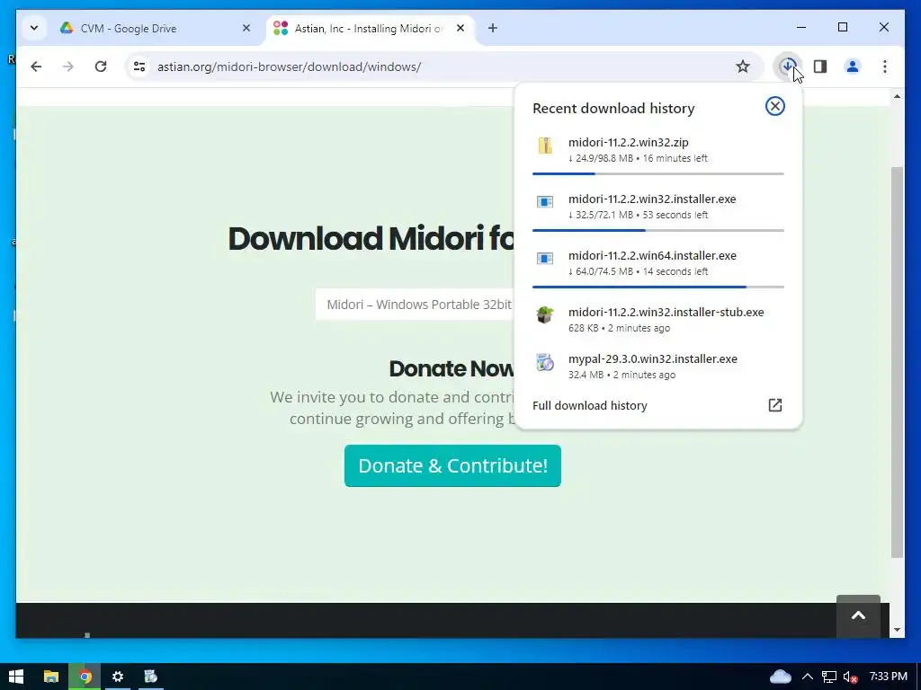
Task: Open site information icon in address bar
Action: point(139,66)
